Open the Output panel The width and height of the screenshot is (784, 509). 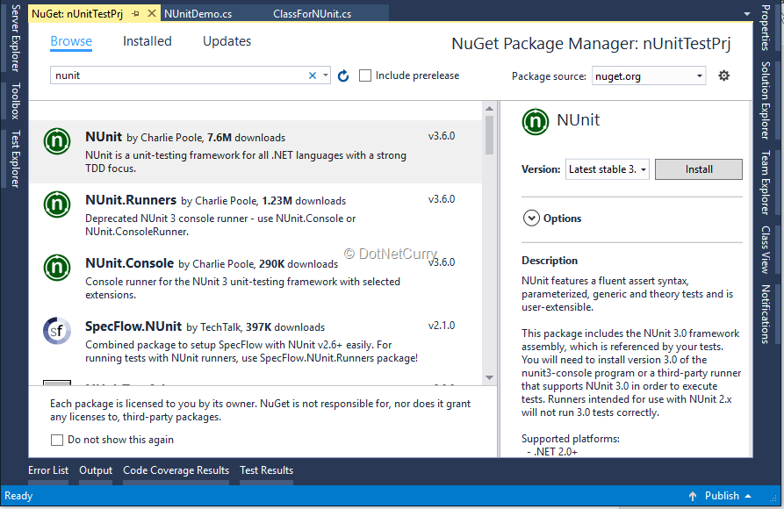96,470
